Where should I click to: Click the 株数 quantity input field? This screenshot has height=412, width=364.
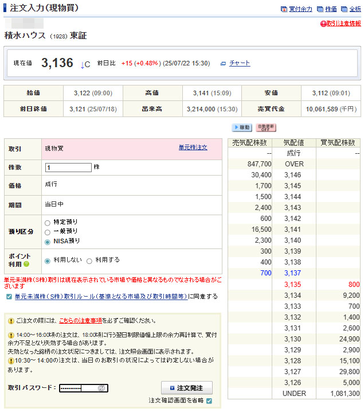click(x=68, y=168)
